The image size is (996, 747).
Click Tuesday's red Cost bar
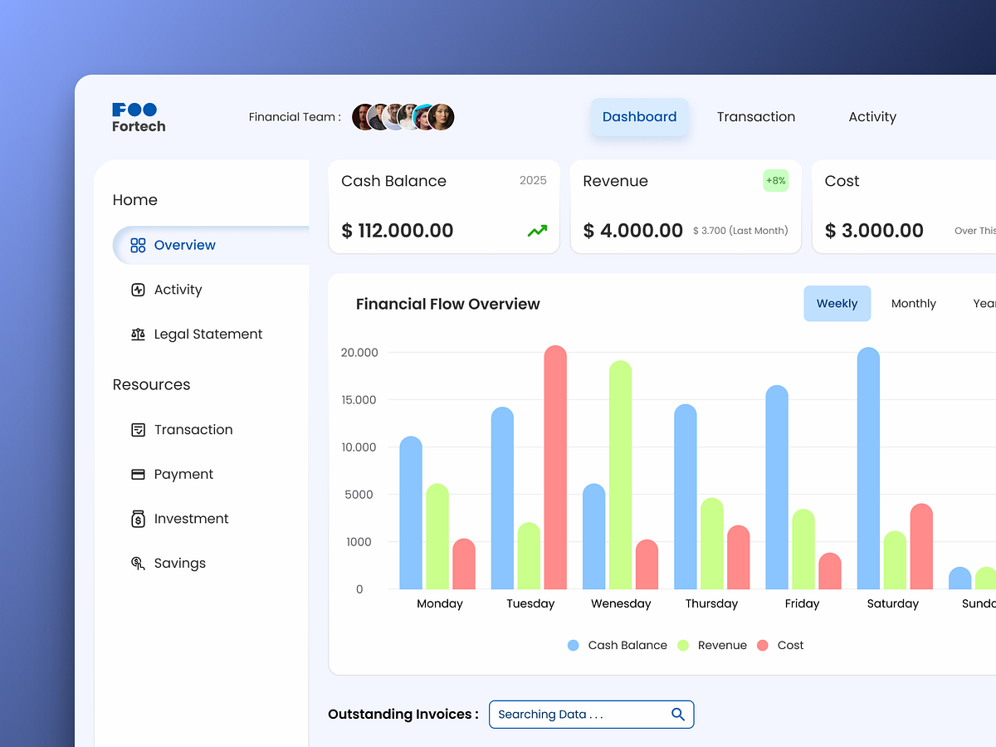(x=555, y=467)
